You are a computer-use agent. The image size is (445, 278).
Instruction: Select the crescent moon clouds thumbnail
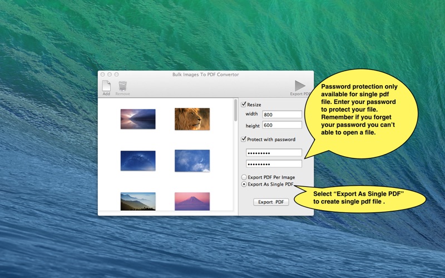coord(192,161)
